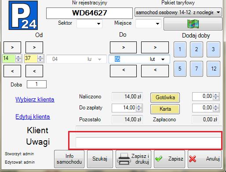Screen dimensions: 226x172
Task: Add 1 day with Dodaj doby button
Action: pyautogui.click(x=180, y=49)
